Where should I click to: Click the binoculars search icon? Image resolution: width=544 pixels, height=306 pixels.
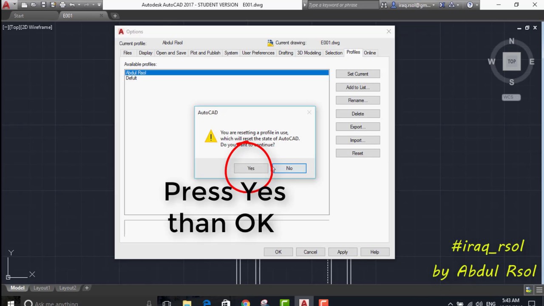[x=384, y=5]
